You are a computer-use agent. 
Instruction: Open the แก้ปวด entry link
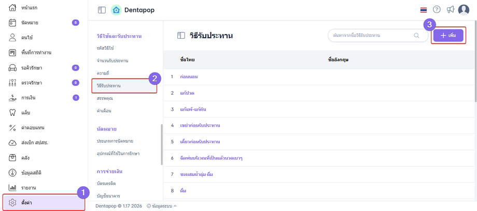187,93
